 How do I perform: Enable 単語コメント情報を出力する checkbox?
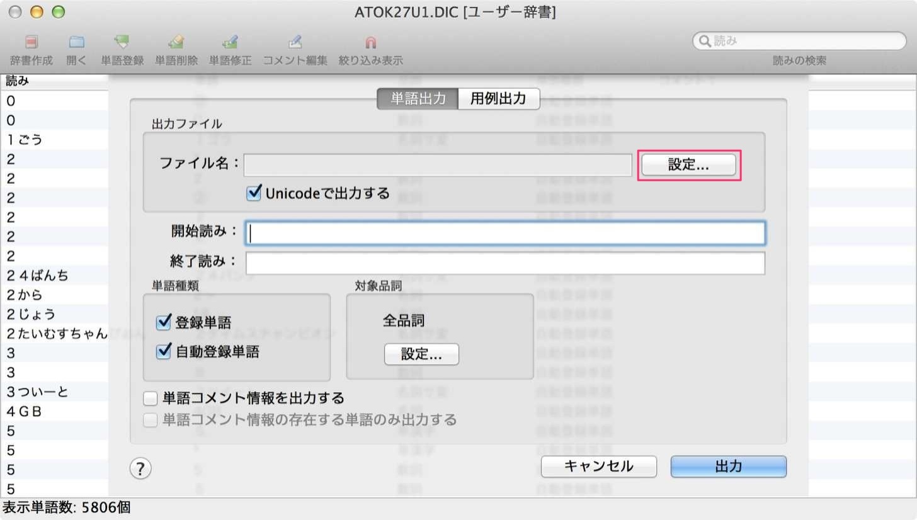tap(150, 398)
